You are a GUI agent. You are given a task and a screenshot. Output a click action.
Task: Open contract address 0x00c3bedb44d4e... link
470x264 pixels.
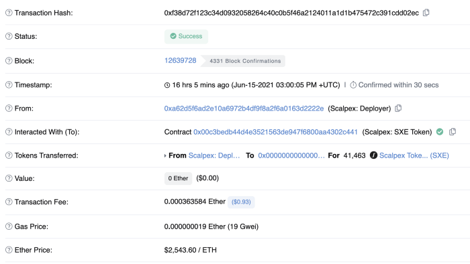coord(275,132)
